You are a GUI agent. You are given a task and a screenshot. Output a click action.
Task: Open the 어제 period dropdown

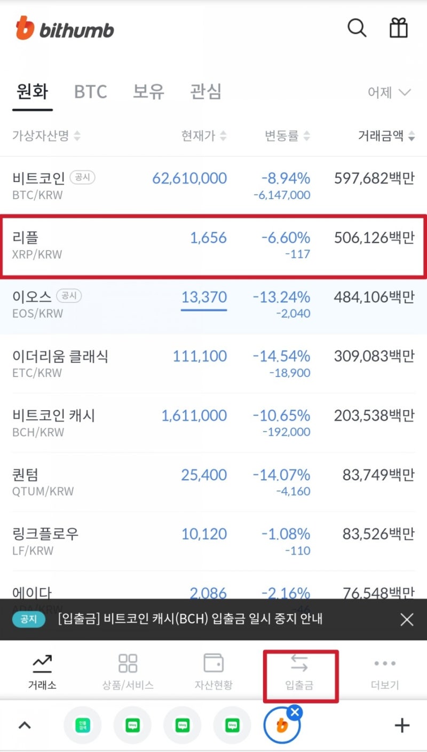click(x=389, y=92)
